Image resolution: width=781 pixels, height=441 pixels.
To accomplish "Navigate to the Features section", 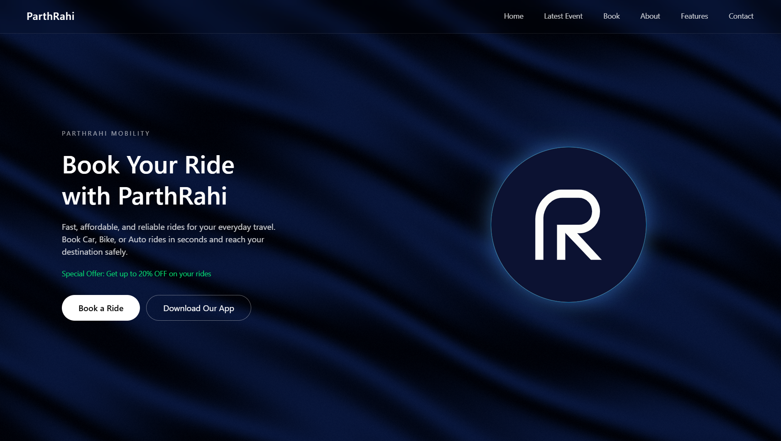I will click(x=694, y=16).
